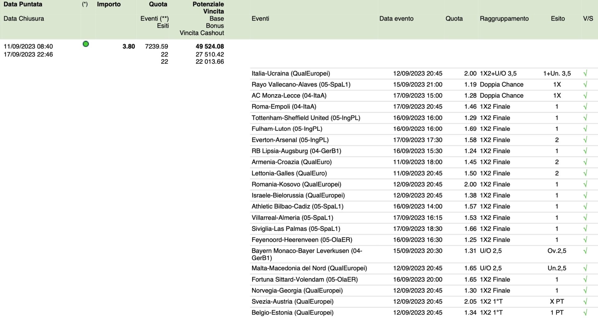Screen dimensions: 598x318
Task: Select the Svezia-Austria (QualEuropei) event
Action: pos(292,302)
